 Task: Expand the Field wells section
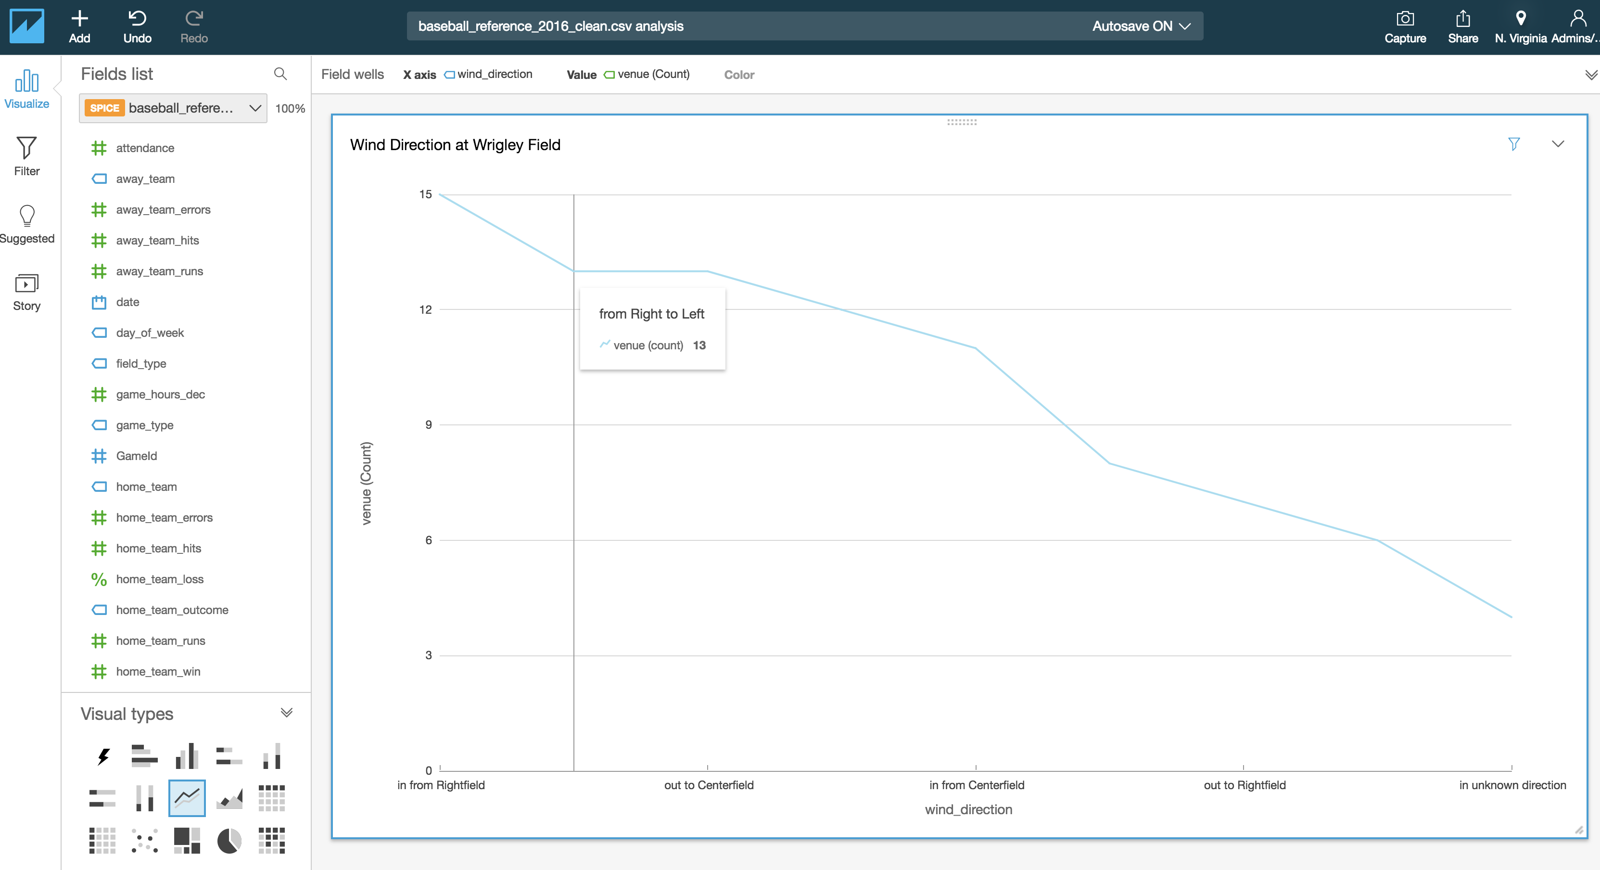point(1590,75)
